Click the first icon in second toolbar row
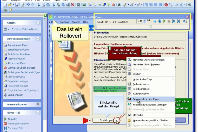Image resolution: width=198 pixels, height=132 pixels. (5, 10)
